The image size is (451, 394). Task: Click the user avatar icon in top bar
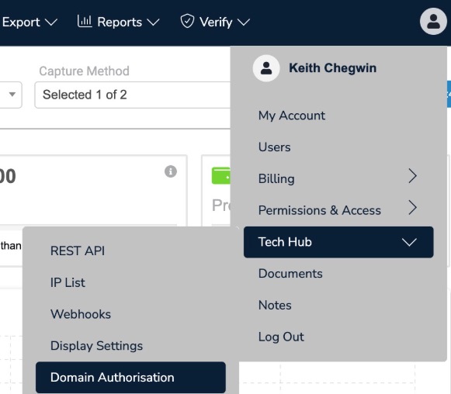[x=433, y=21]
